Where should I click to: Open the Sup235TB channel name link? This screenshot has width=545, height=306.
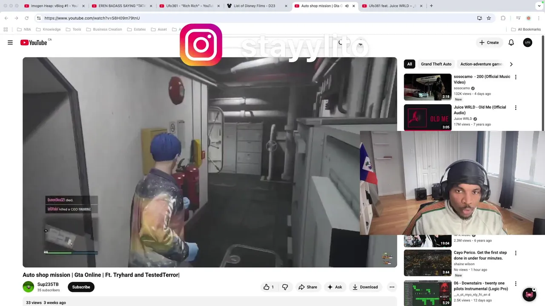click(48, 284)
